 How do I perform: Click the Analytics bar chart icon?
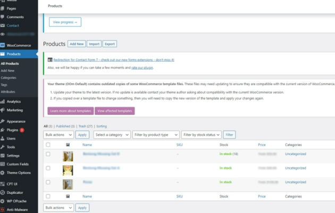click(2, 101)
